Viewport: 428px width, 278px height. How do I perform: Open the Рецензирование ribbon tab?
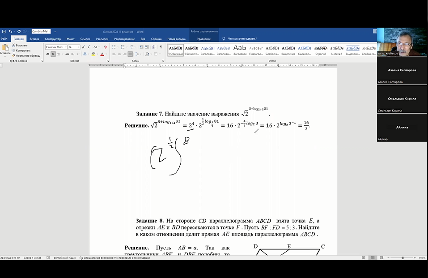click(x=124, y=39)
